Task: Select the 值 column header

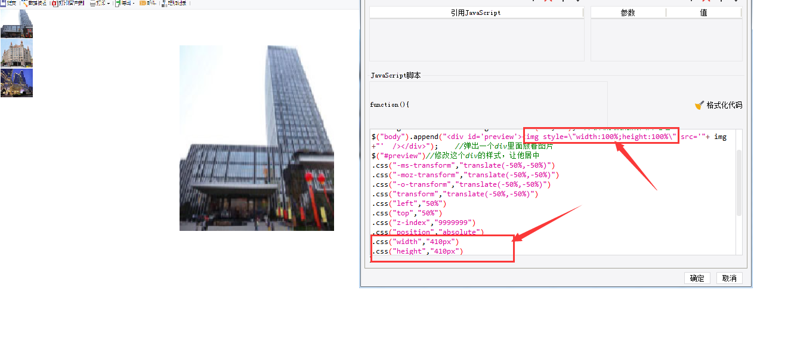Action: (704, 13)
